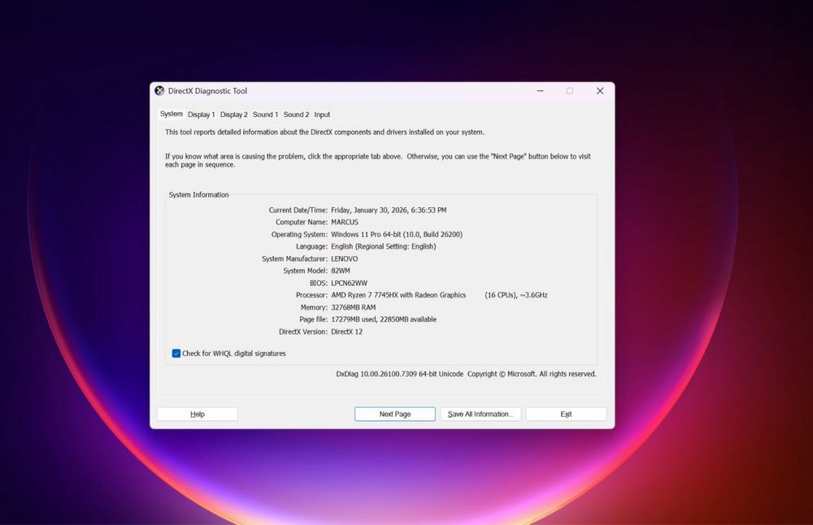Click Save All Information button
This screenshot has height=525, width=813.
pyautogui.click(x=480, y=414)
